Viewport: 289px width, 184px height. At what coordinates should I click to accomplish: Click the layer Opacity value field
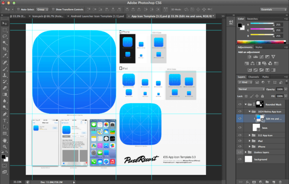coord(279,89)
